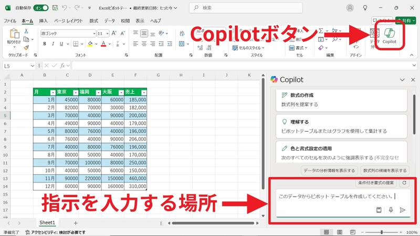Click the search box in title bar

coord(246,8)
